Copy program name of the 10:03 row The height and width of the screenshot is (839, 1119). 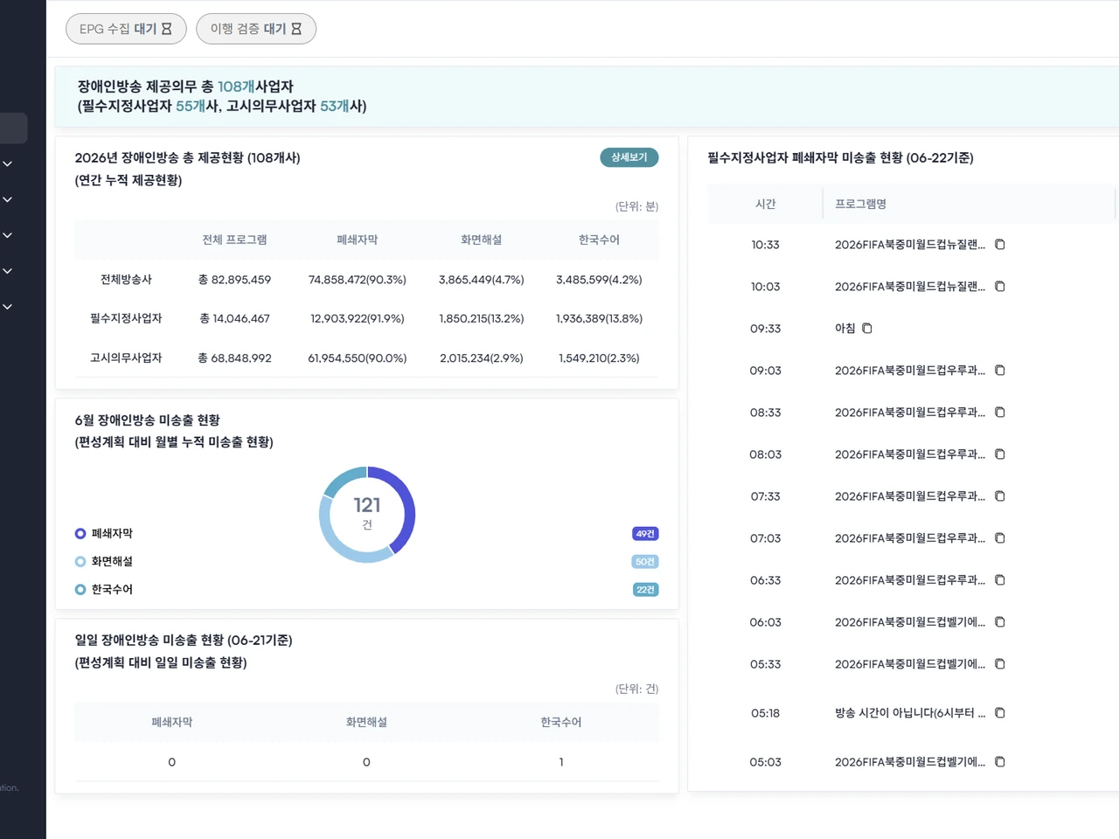tap(1000, 287)
